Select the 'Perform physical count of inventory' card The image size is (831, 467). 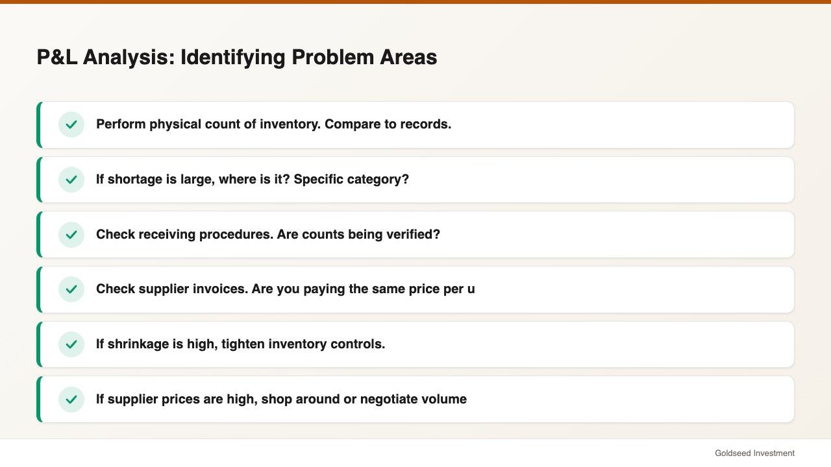(x=415, y=125)
